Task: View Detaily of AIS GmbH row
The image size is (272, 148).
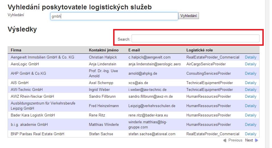Action: click(x=250, y=83)
